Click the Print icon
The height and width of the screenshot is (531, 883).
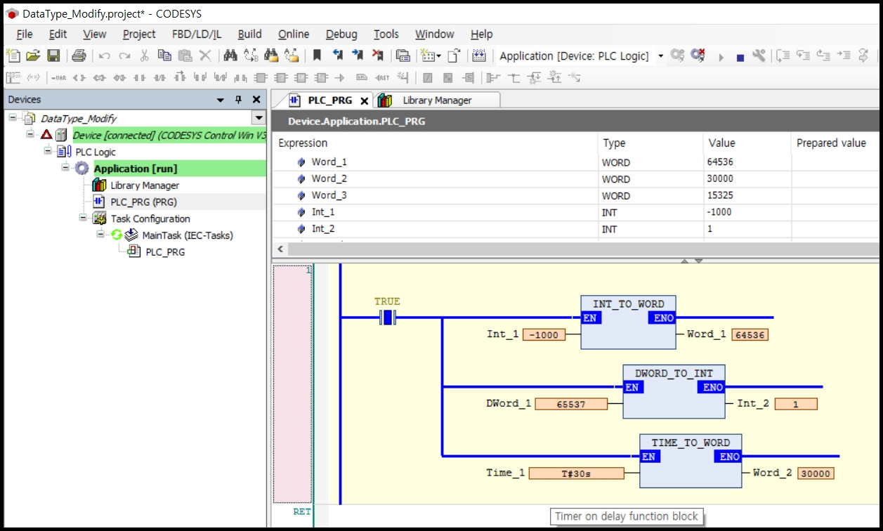79,55
